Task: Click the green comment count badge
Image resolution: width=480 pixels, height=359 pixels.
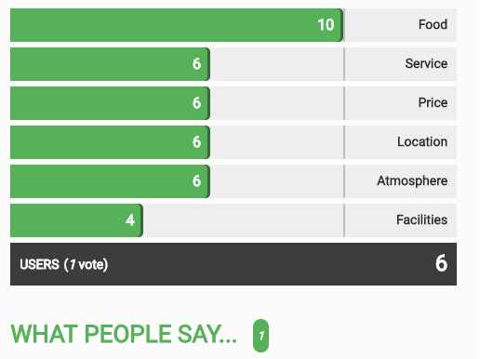Action: [x=260, y=336]
